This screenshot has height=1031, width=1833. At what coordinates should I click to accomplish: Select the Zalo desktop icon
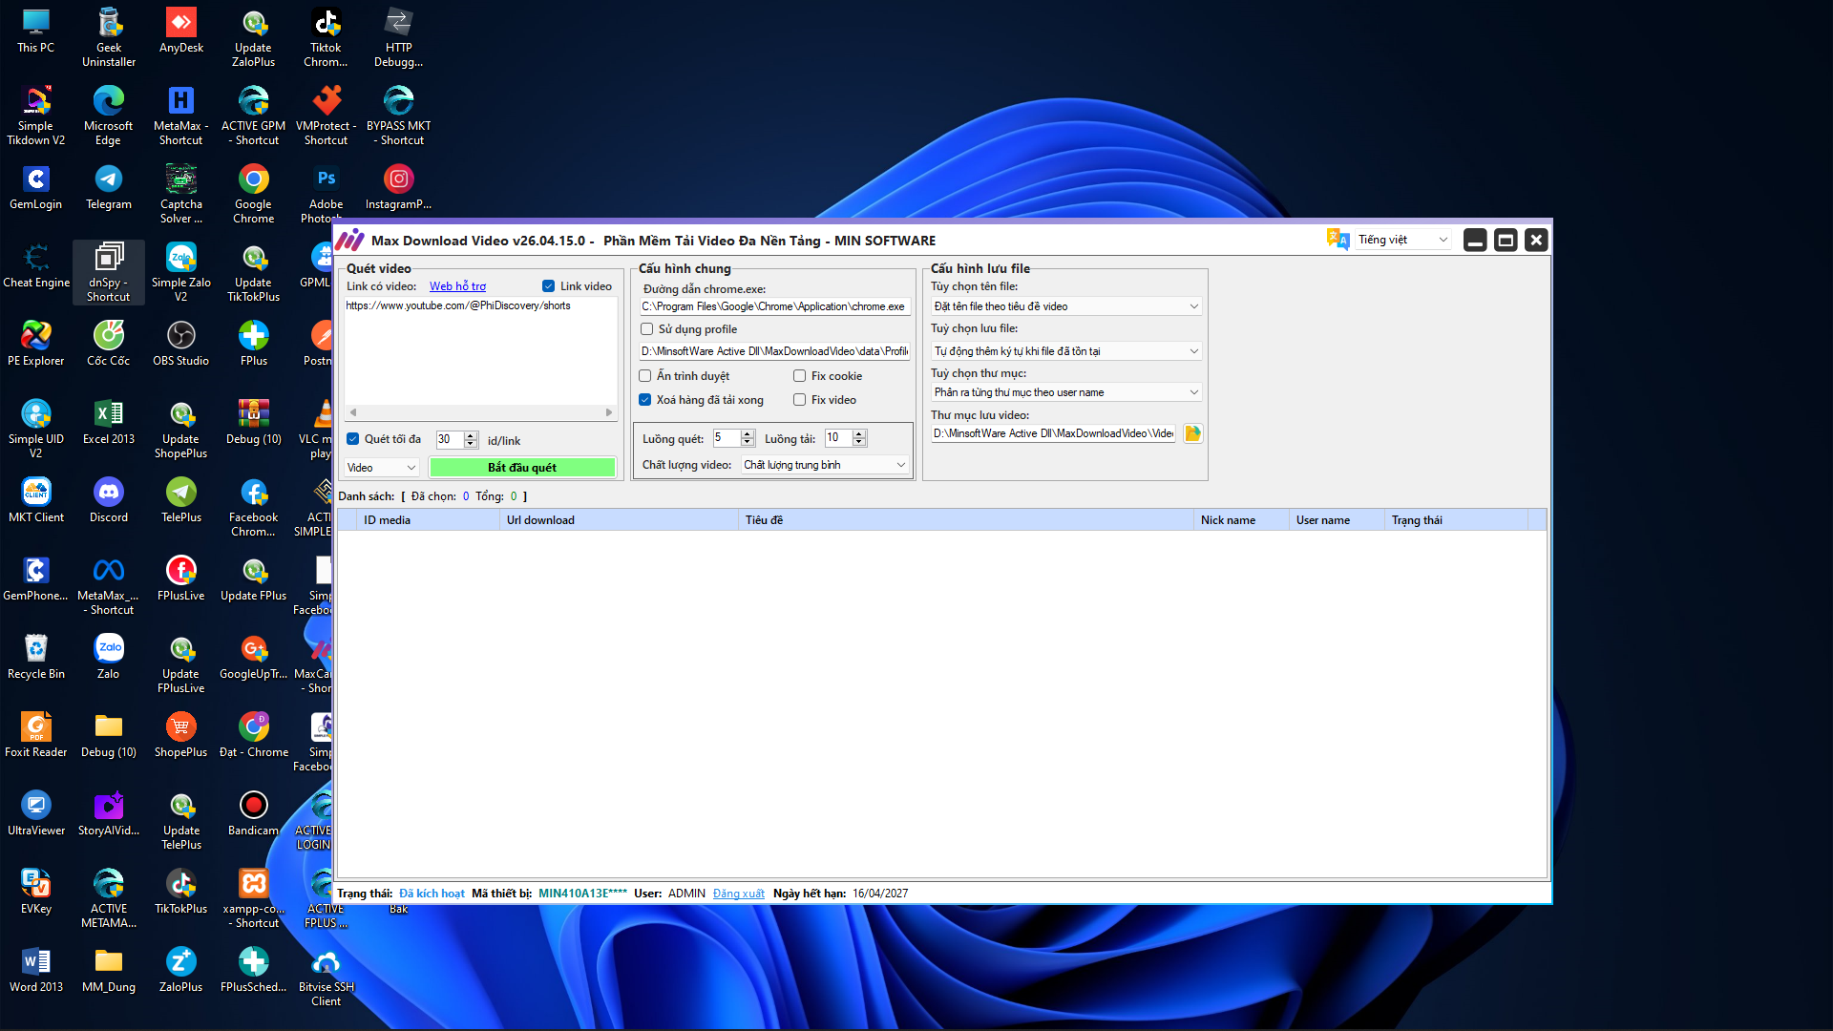[x=109, y=658]
